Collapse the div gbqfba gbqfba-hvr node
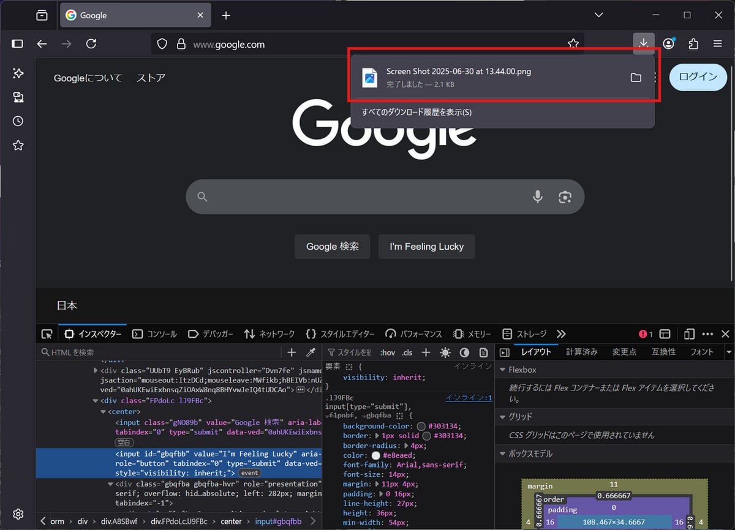Viewport: 735px width, 530px height. pos(110,483)
